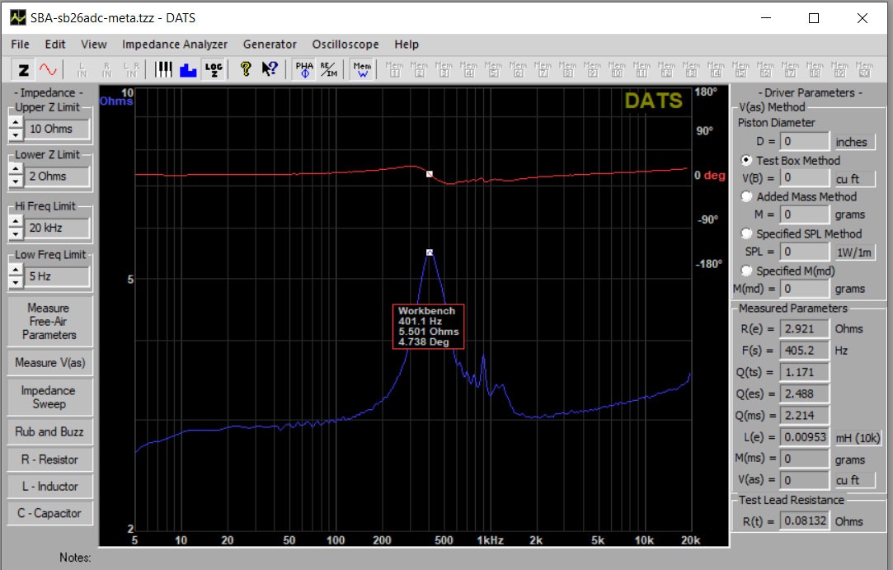The width and height of the screenshot is (893, 570).
Task: Click the impedance peak cursor marker on graph
Action: tap(430, 252)
